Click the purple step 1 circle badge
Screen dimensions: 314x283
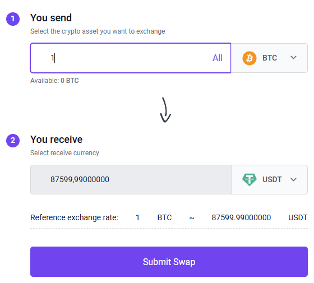[13, 19]
